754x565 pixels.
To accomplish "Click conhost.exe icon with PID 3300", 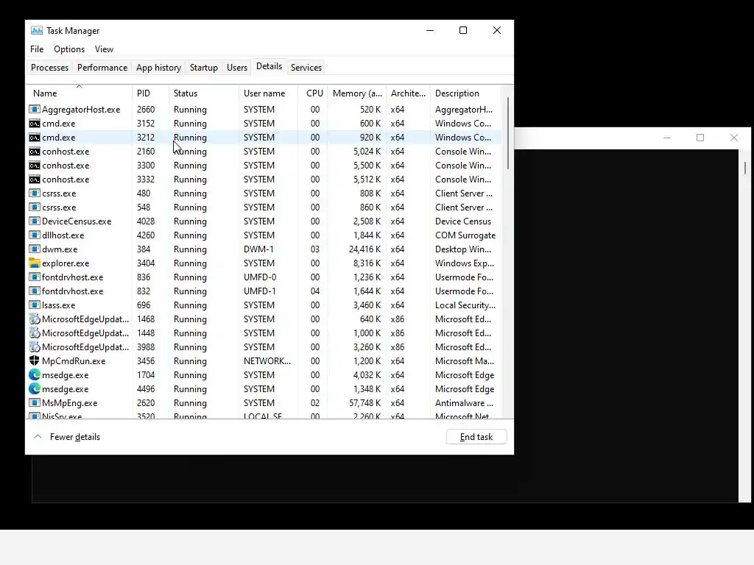I will pyautogui.click(x=34, y=166).
